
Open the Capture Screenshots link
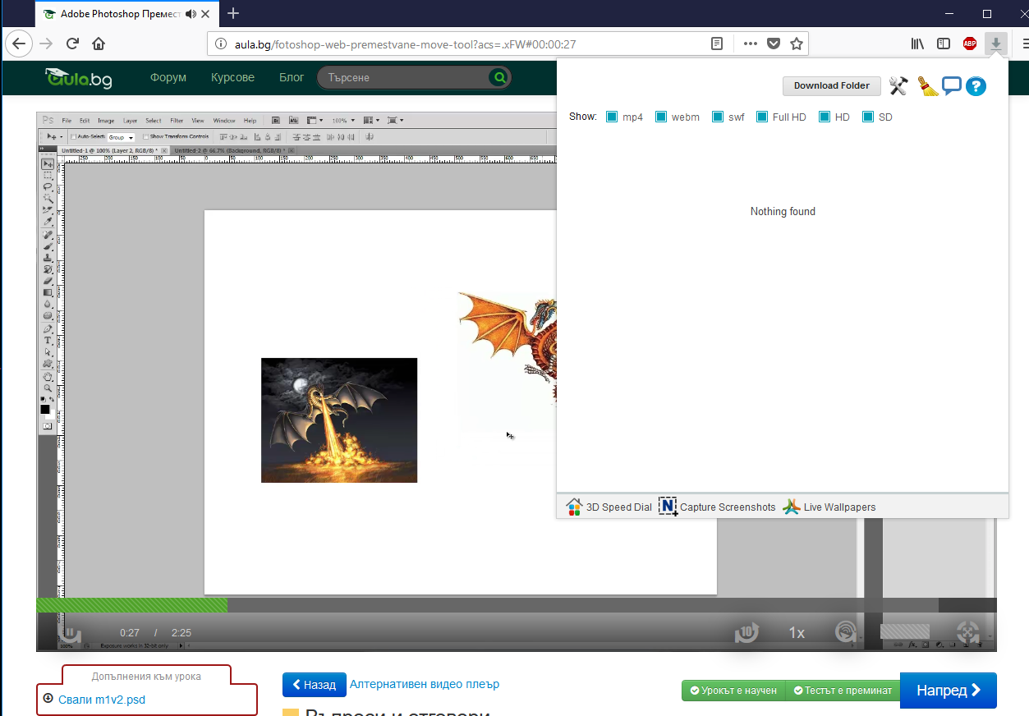[x=718, y=507]
